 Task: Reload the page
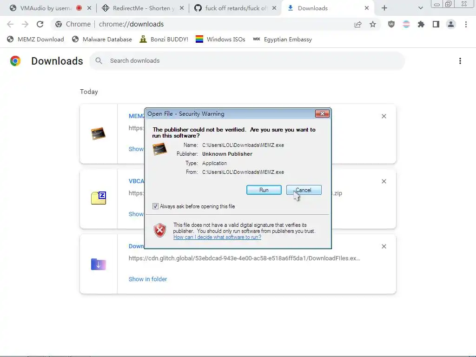tap(40, 24)
